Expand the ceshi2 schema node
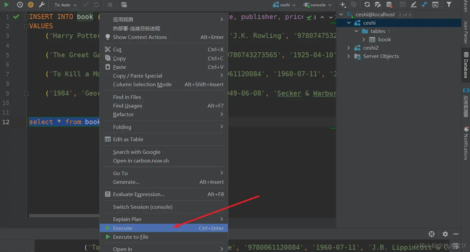This screenshot has height=252, width=470. point(349,48)
